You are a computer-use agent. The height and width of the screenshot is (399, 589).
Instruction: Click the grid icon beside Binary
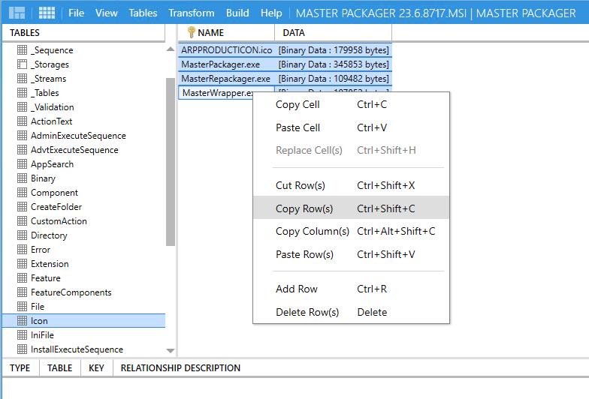click(23, 178)
